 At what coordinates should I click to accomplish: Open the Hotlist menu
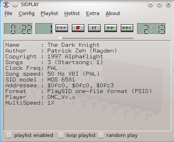pyautogui.click(x=72, y=14)
